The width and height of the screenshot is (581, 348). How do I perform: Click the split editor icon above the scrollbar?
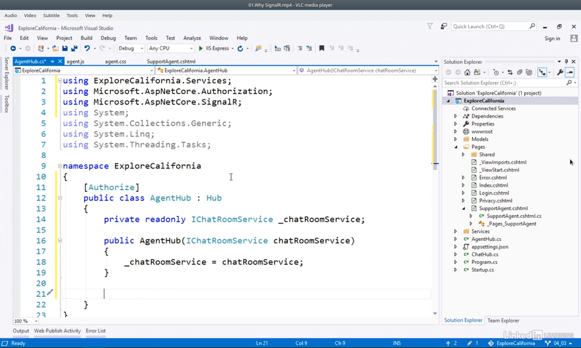tap(435, 79)
